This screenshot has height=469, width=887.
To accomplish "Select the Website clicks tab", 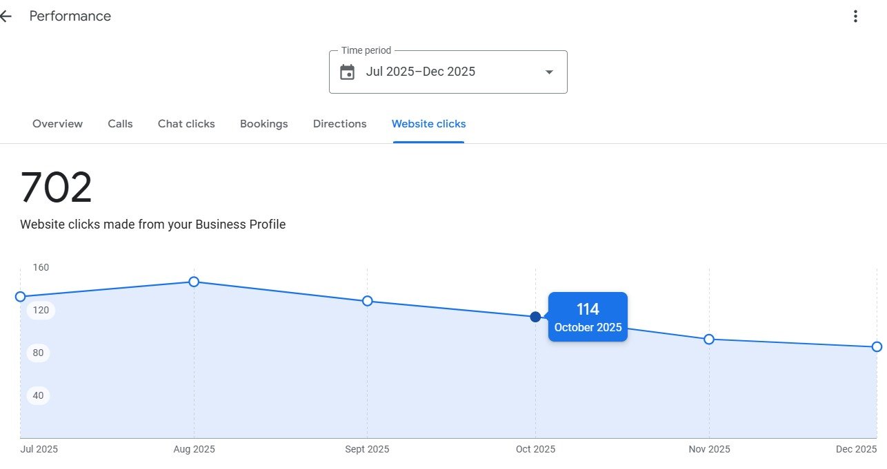I will pos(428,124).
